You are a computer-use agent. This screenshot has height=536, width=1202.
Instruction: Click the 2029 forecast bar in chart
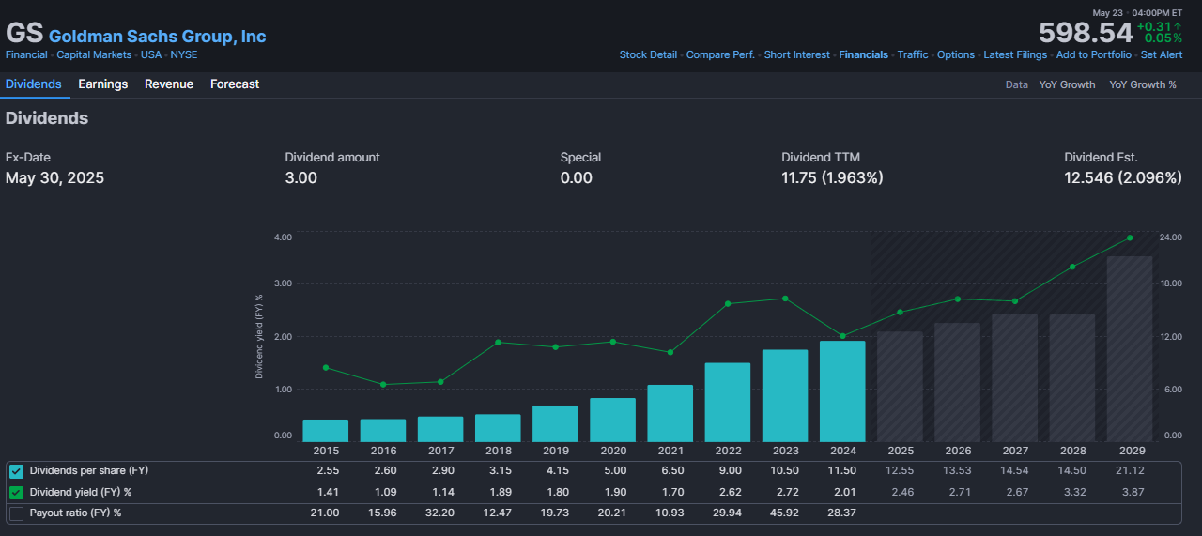click(1129, 349)
